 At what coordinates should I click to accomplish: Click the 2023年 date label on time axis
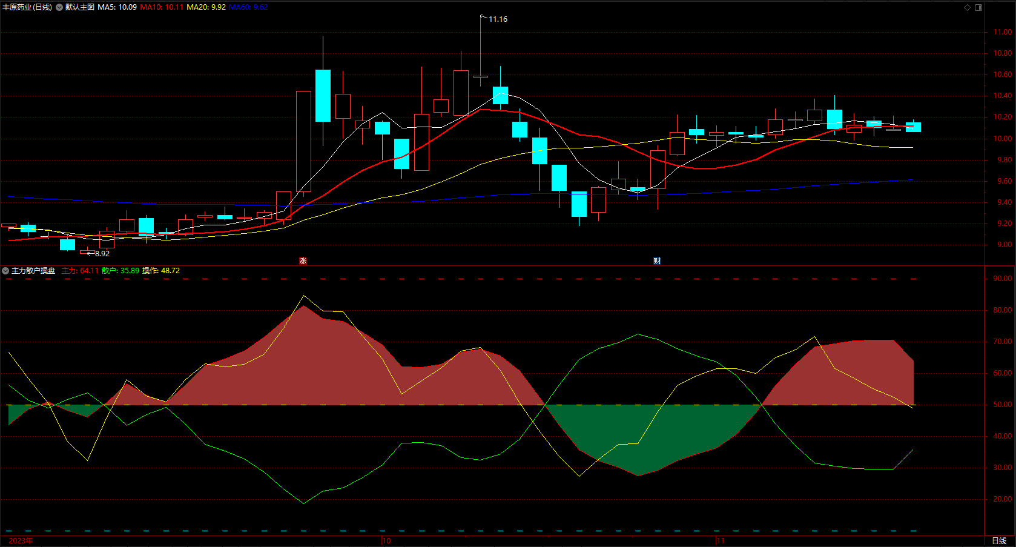point(21,540)
